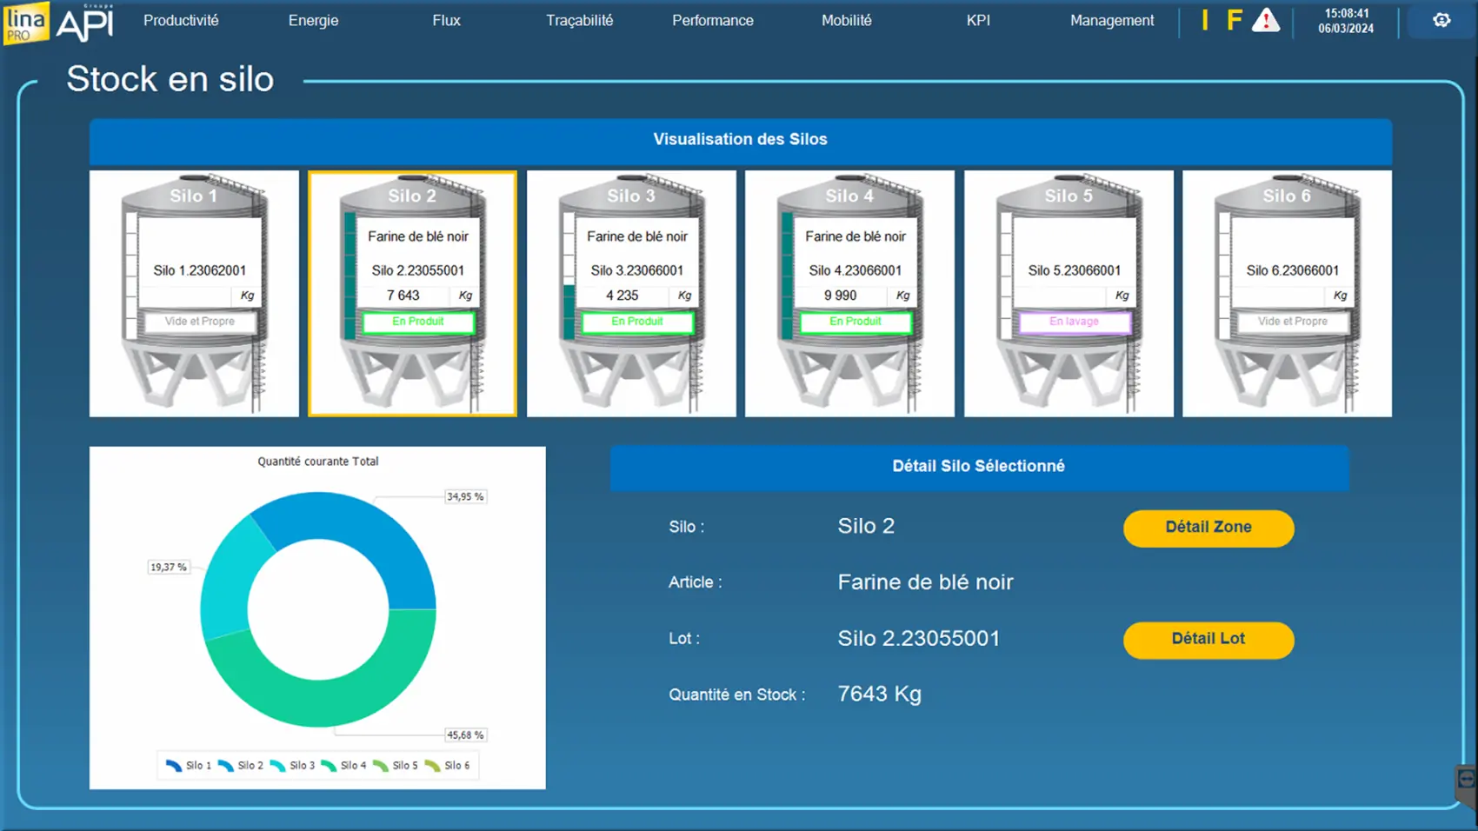The height and width of the screenshot is (831, 1478).
Task: Open the Energie menu
Action: [x=313, y=20]
